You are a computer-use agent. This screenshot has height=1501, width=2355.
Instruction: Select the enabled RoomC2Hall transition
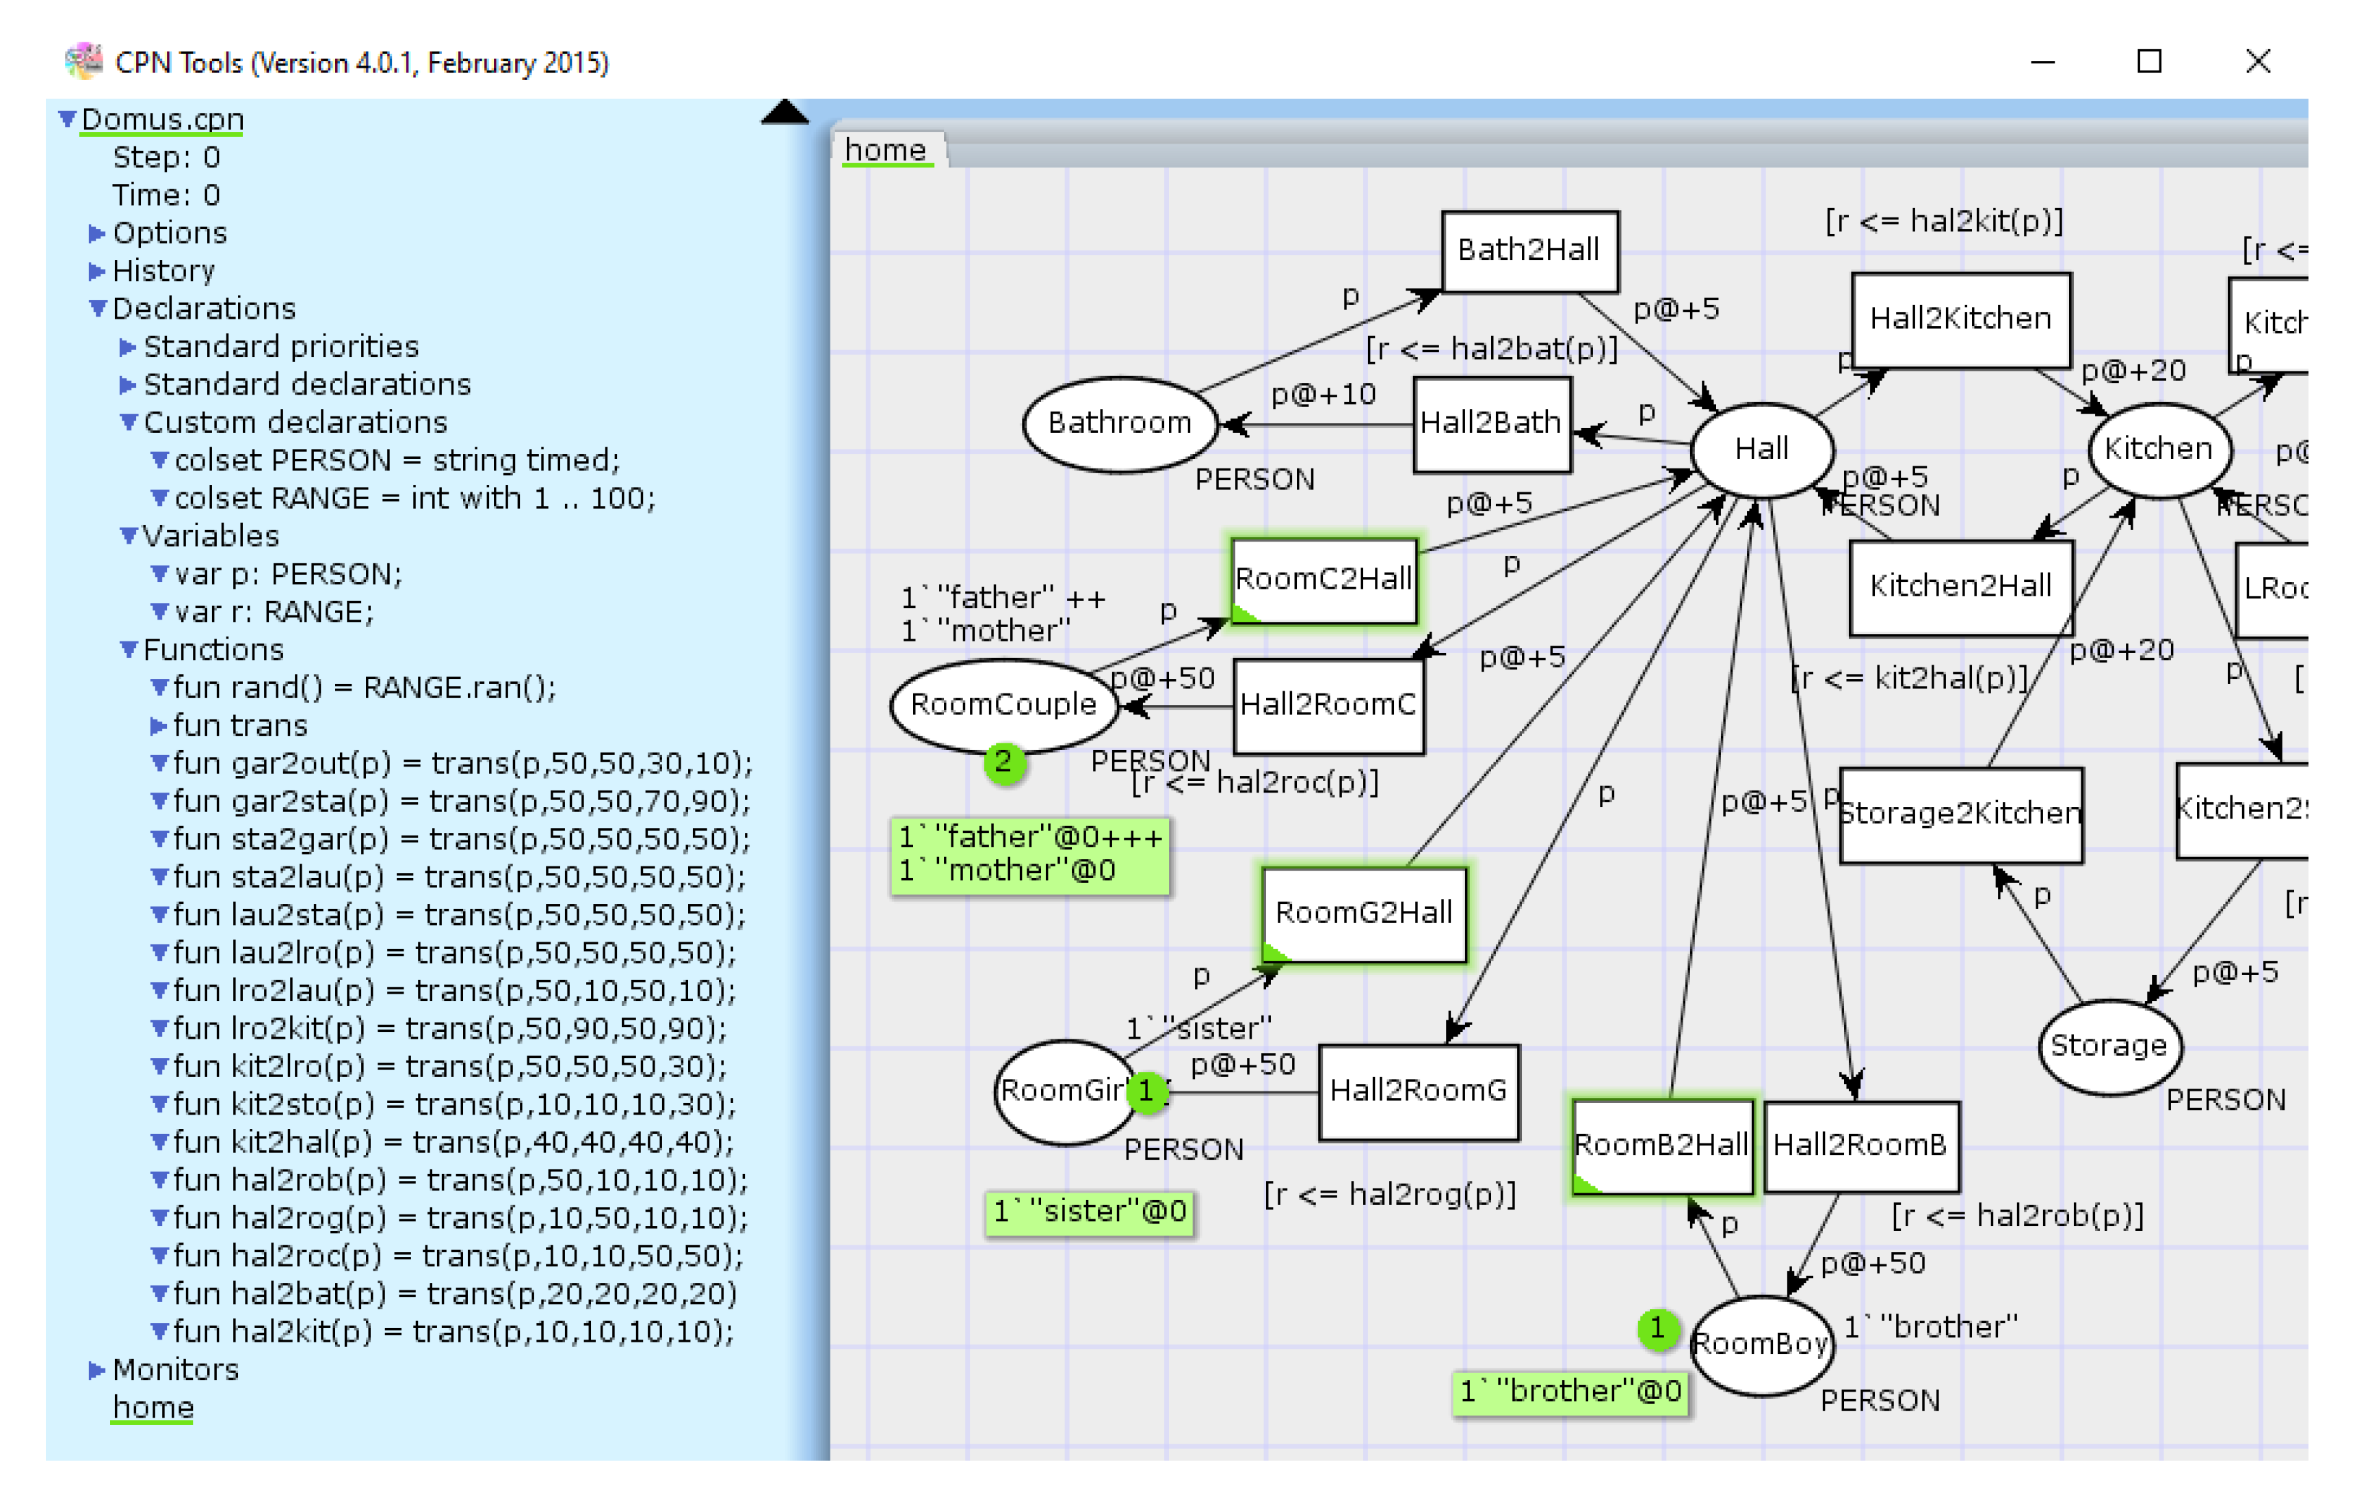[x=1324, y=579]
